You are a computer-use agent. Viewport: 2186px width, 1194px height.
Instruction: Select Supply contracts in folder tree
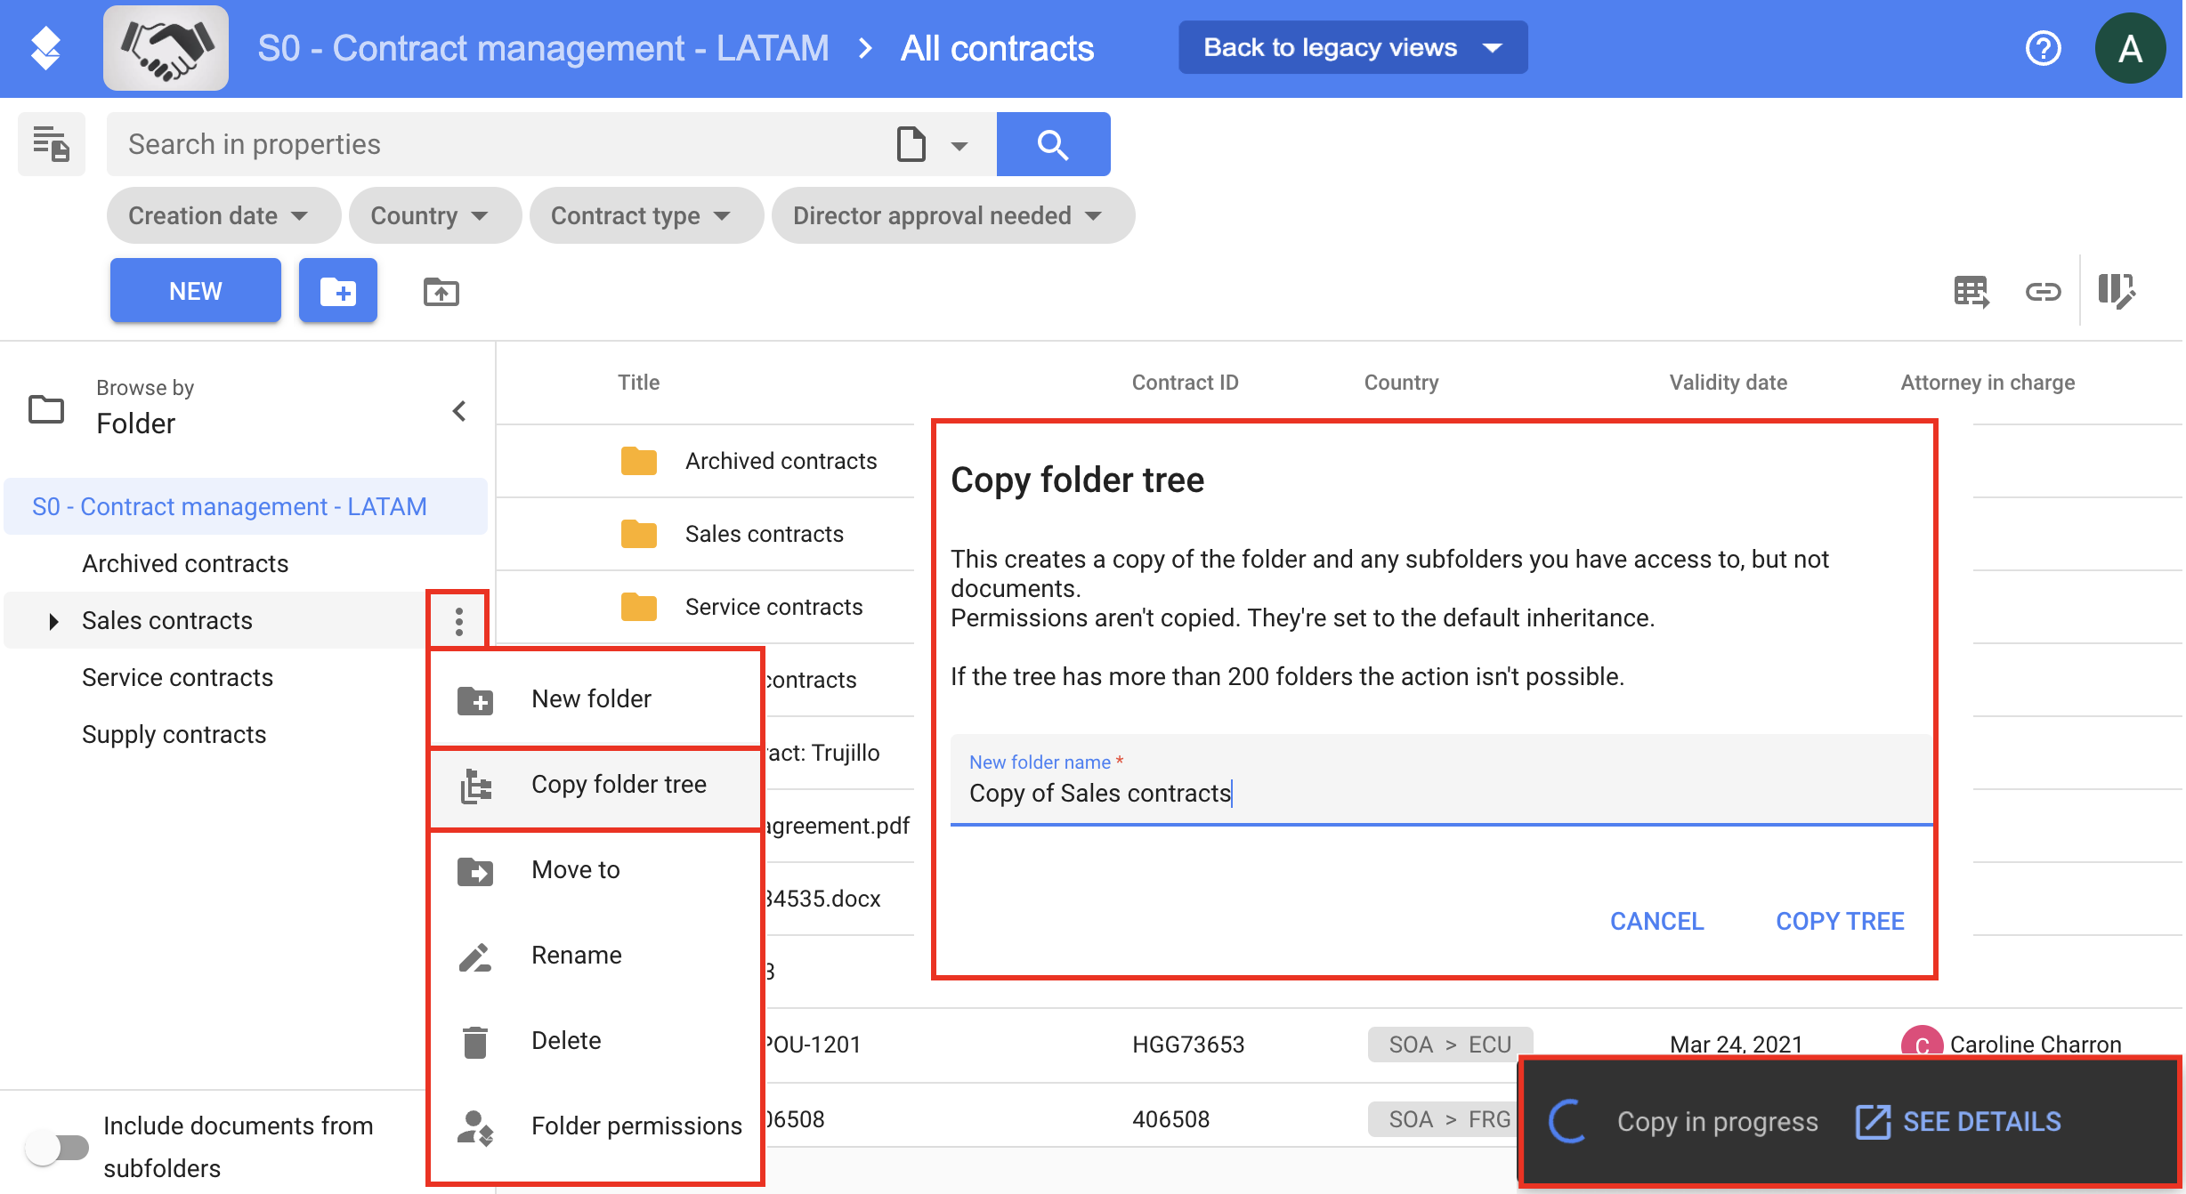click(x=174, y=734)
